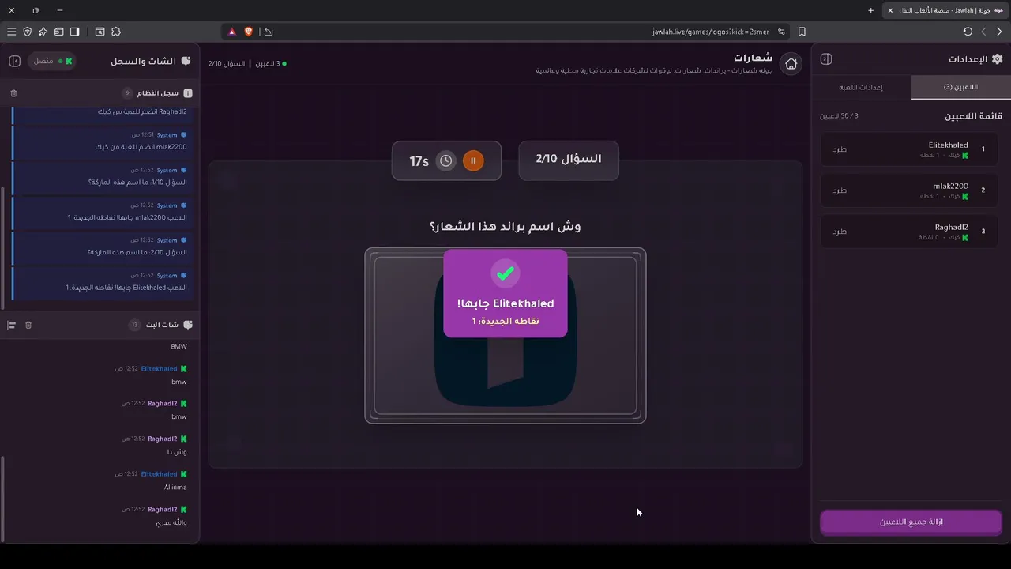Click إزالة جميع اللاعبين button

click(911, 522)
